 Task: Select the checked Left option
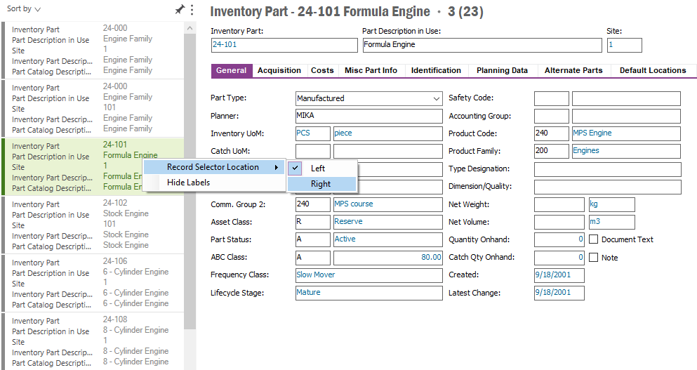[317, 169]
